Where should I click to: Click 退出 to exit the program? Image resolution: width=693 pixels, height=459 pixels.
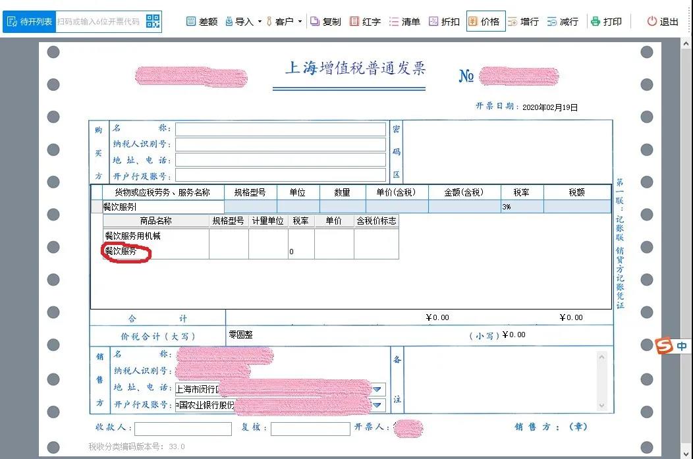tap(661, 21)
